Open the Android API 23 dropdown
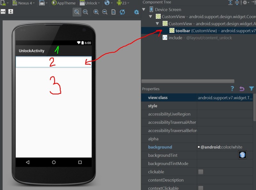The height and width of the screenshot is (190, 256). pyautogui.click(x=123, y=3)
